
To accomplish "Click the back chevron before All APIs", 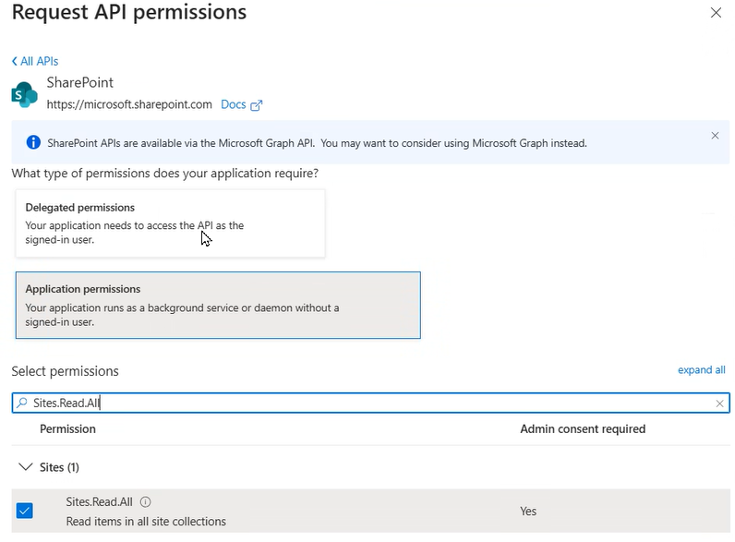I will click(15, 61).
